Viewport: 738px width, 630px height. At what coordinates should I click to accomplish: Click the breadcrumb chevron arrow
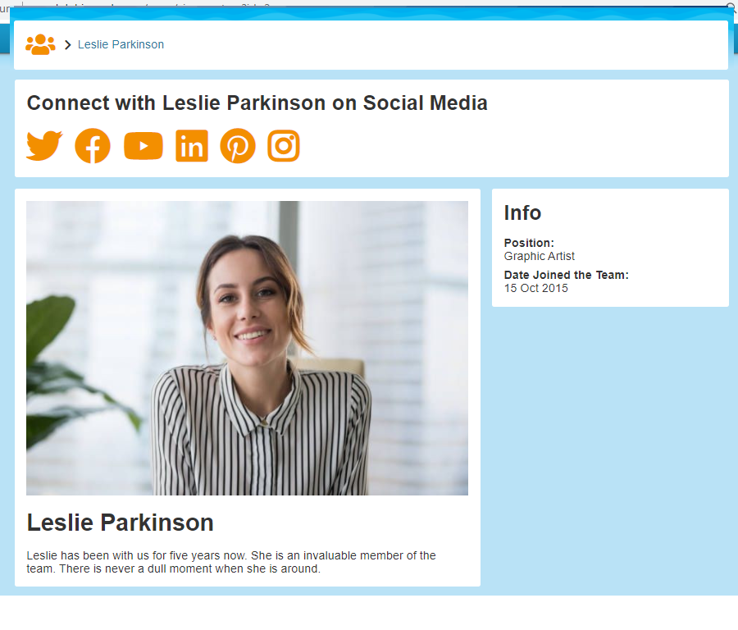[67, 45]
